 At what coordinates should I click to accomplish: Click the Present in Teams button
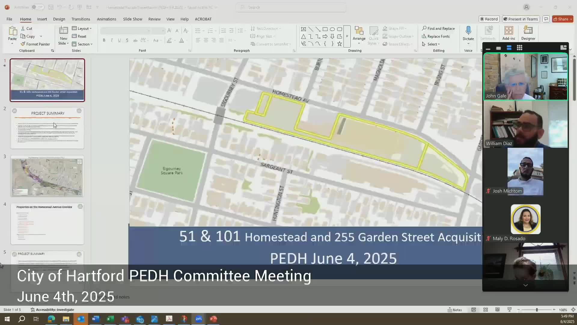pos(521,19)
